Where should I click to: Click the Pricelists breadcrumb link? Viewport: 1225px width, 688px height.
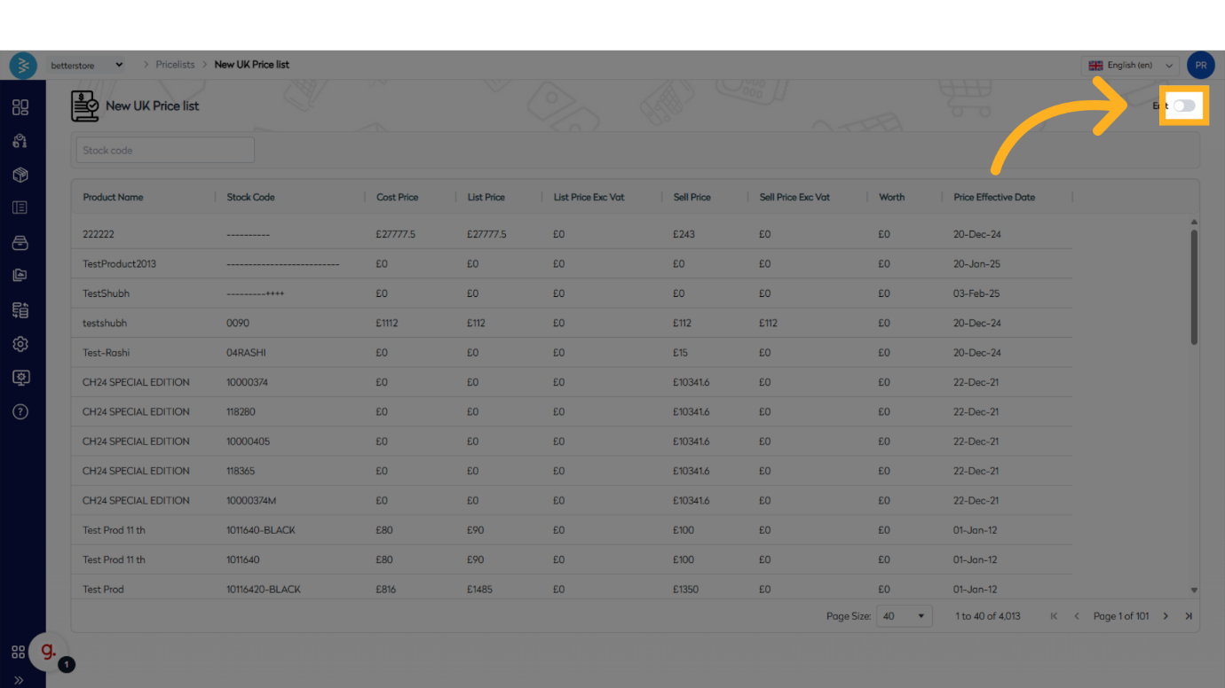tap(175, 65)
